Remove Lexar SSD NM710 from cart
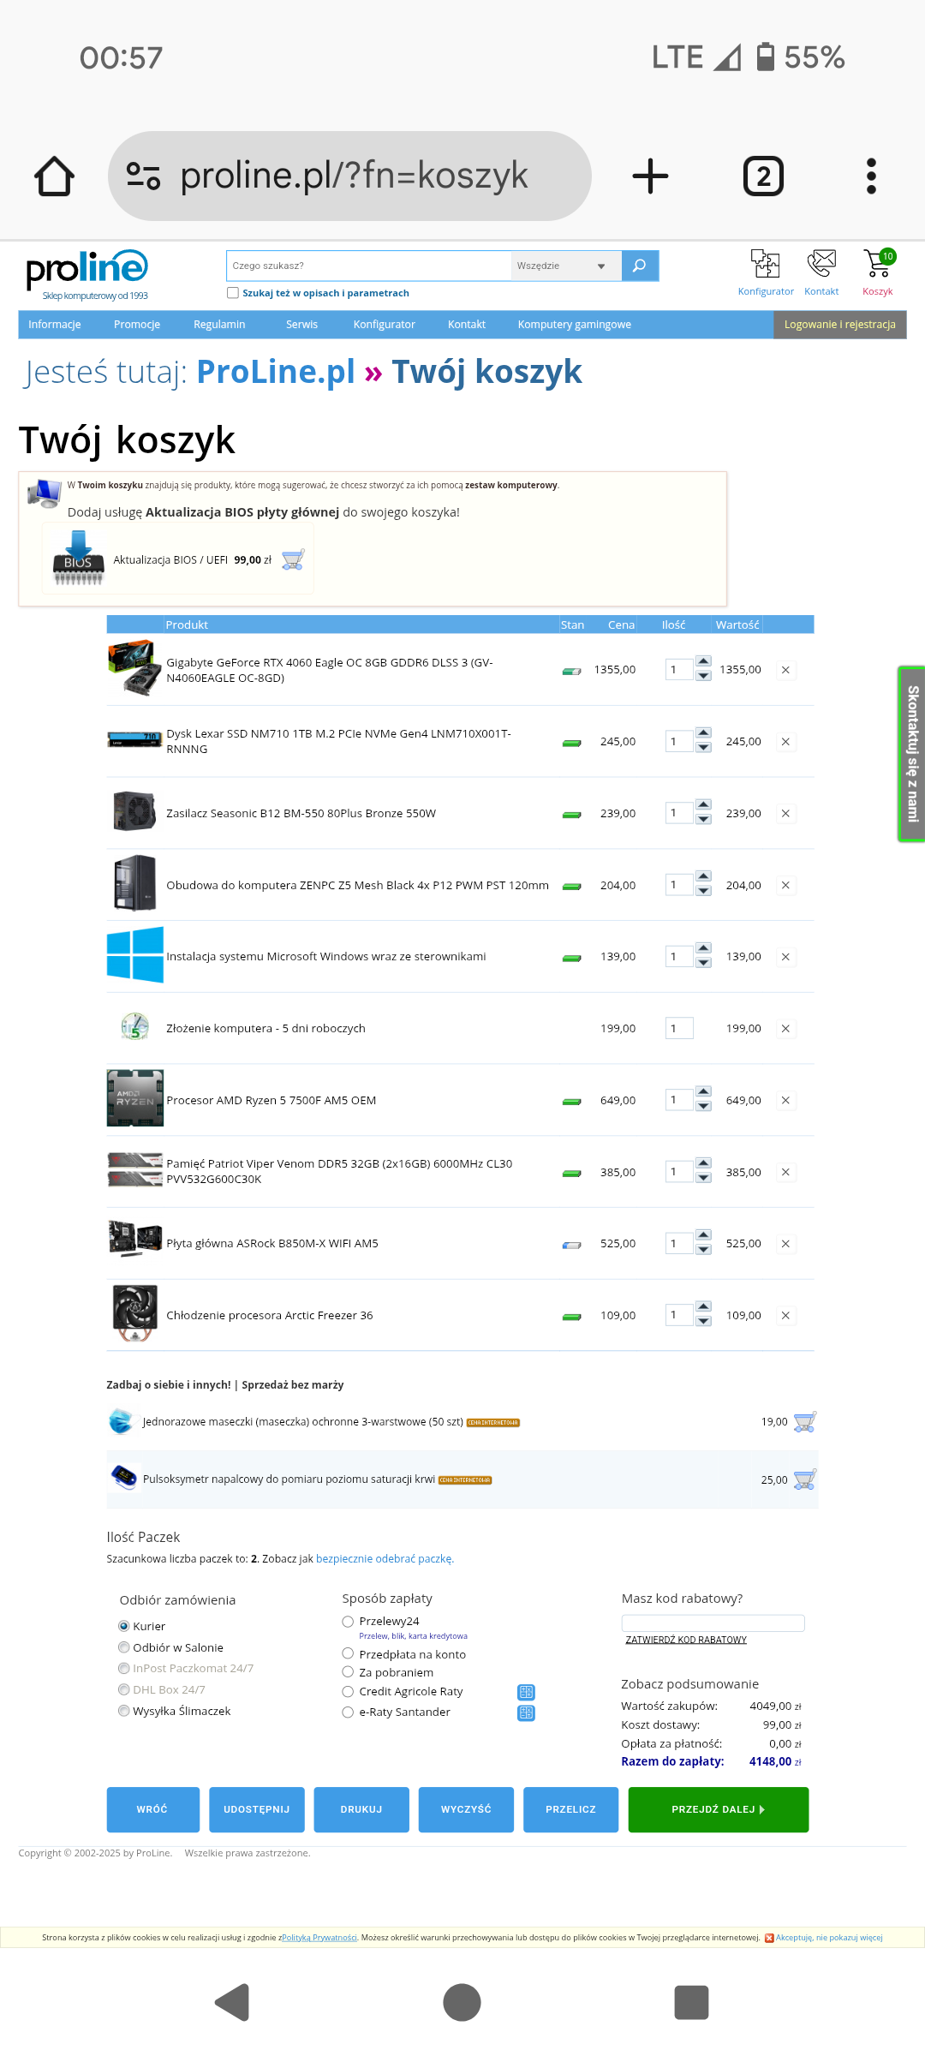Image resolution: width=925 pixels, height=2056 pixels. [785, 742]
